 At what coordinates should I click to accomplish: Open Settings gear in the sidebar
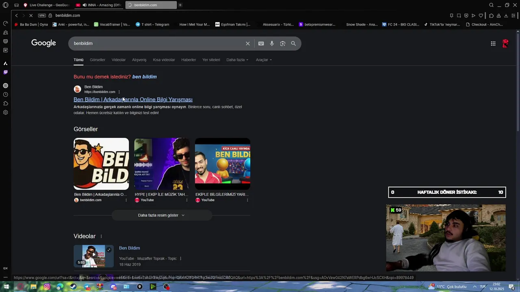(x=5, y=112)
